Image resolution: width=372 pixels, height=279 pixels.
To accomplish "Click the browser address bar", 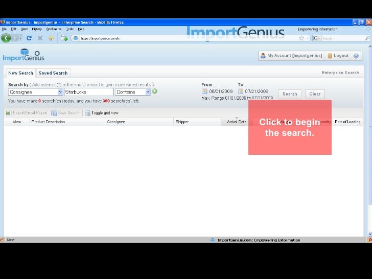I will (185, 38).
